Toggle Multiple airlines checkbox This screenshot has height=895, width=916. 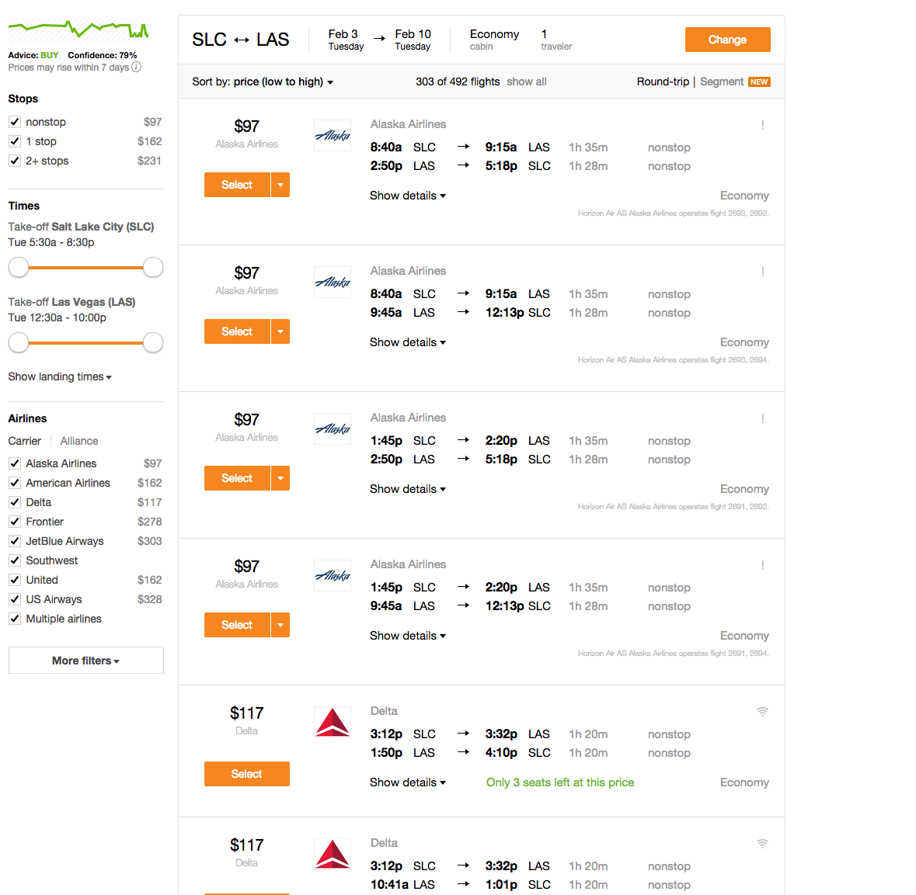coord(15,619)
